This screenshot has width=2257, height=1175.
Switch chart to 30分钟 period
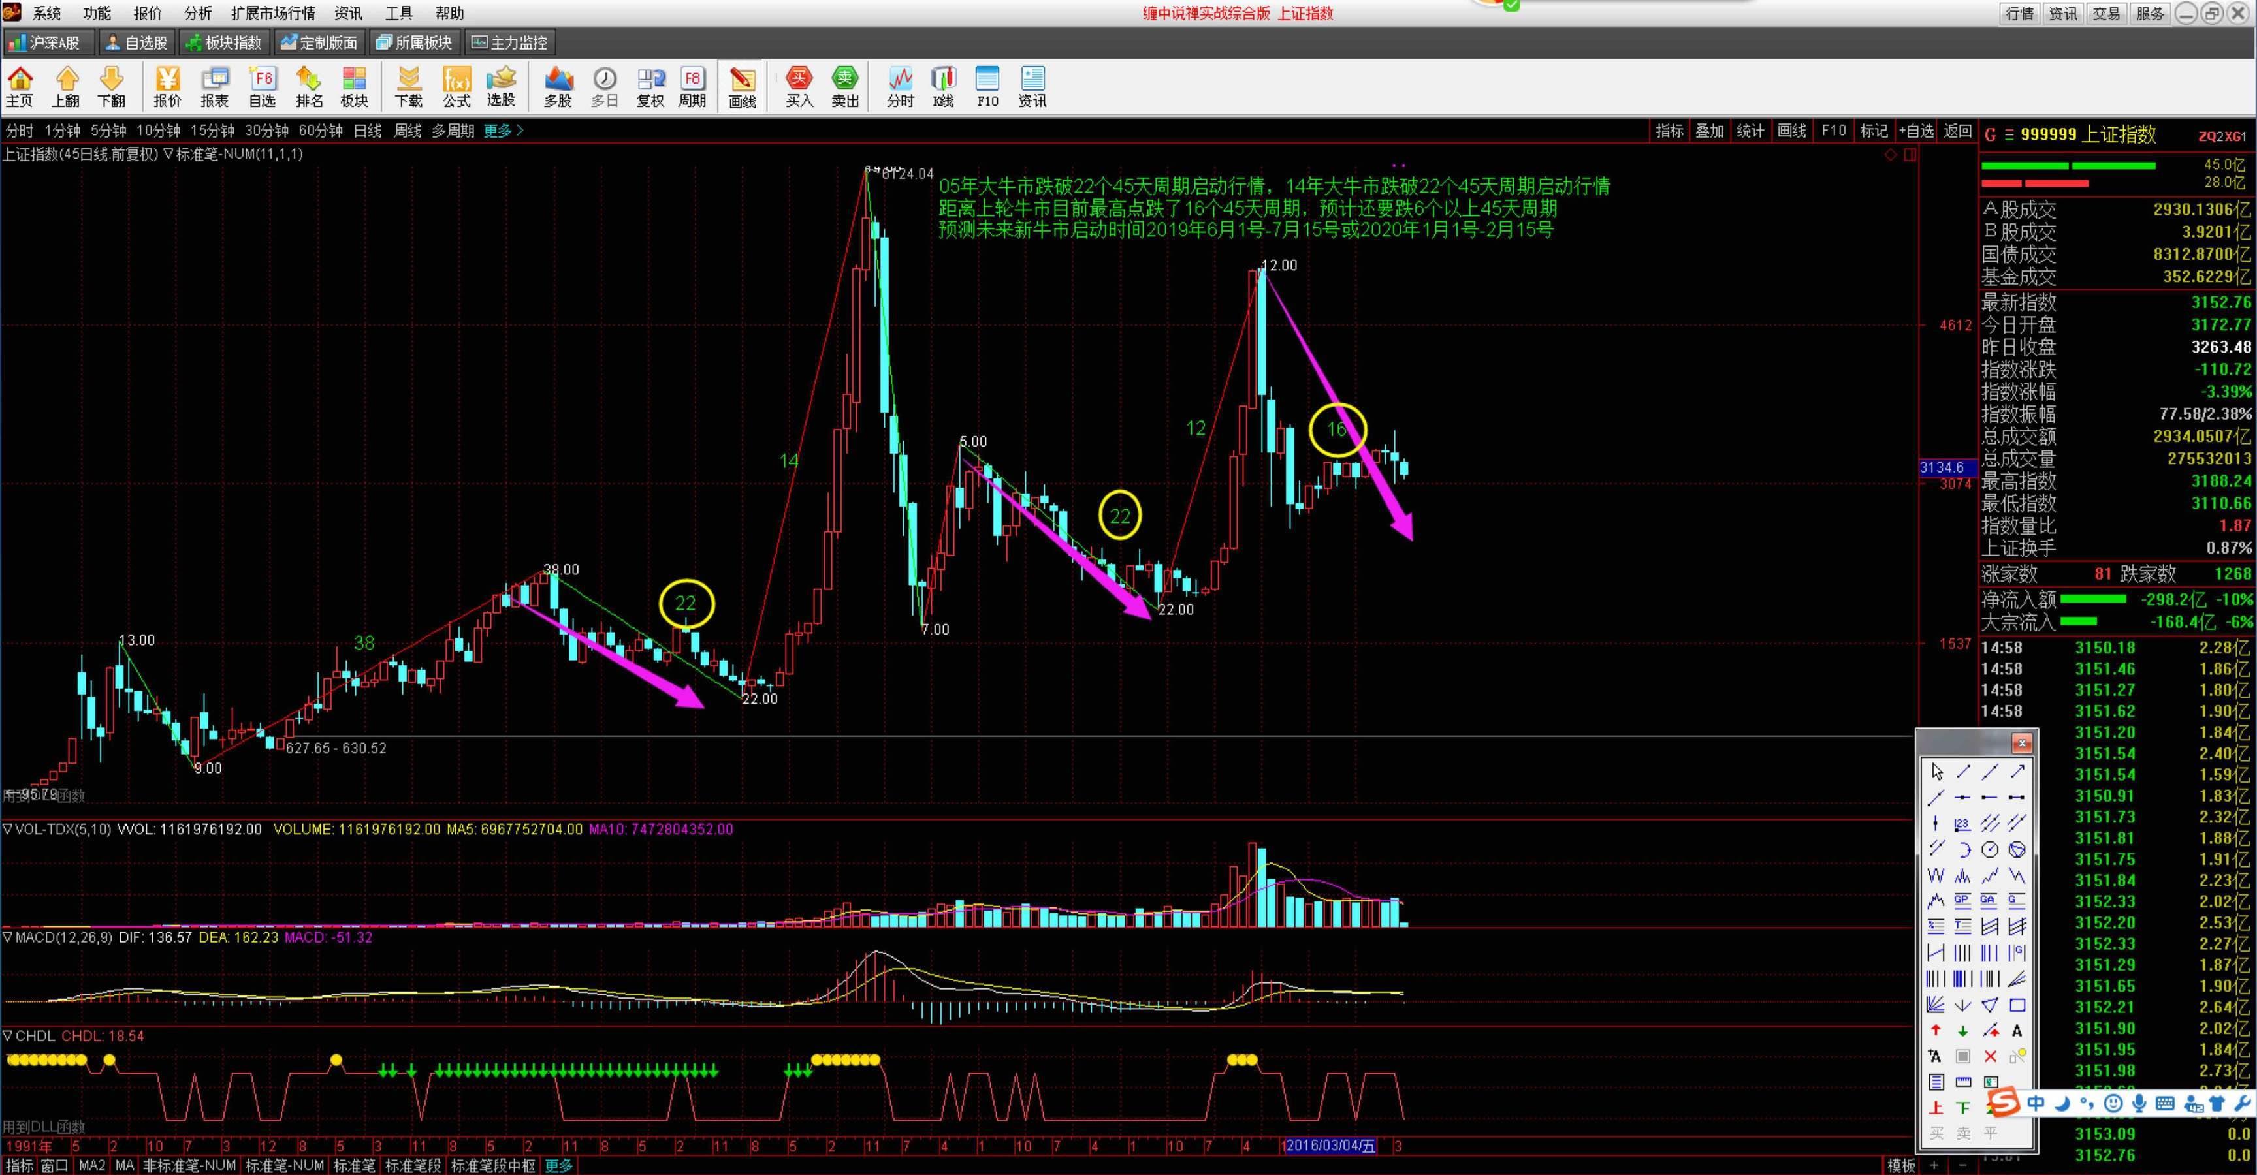[266, 131]
